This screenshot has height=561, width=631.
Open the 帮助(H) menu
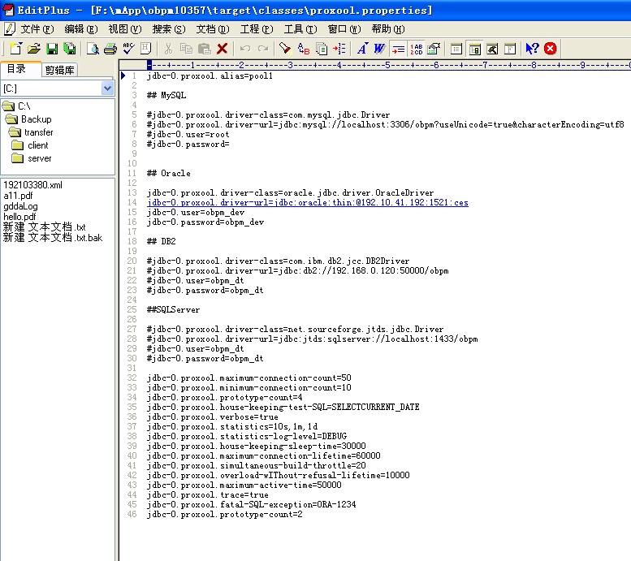click(388, 29)
